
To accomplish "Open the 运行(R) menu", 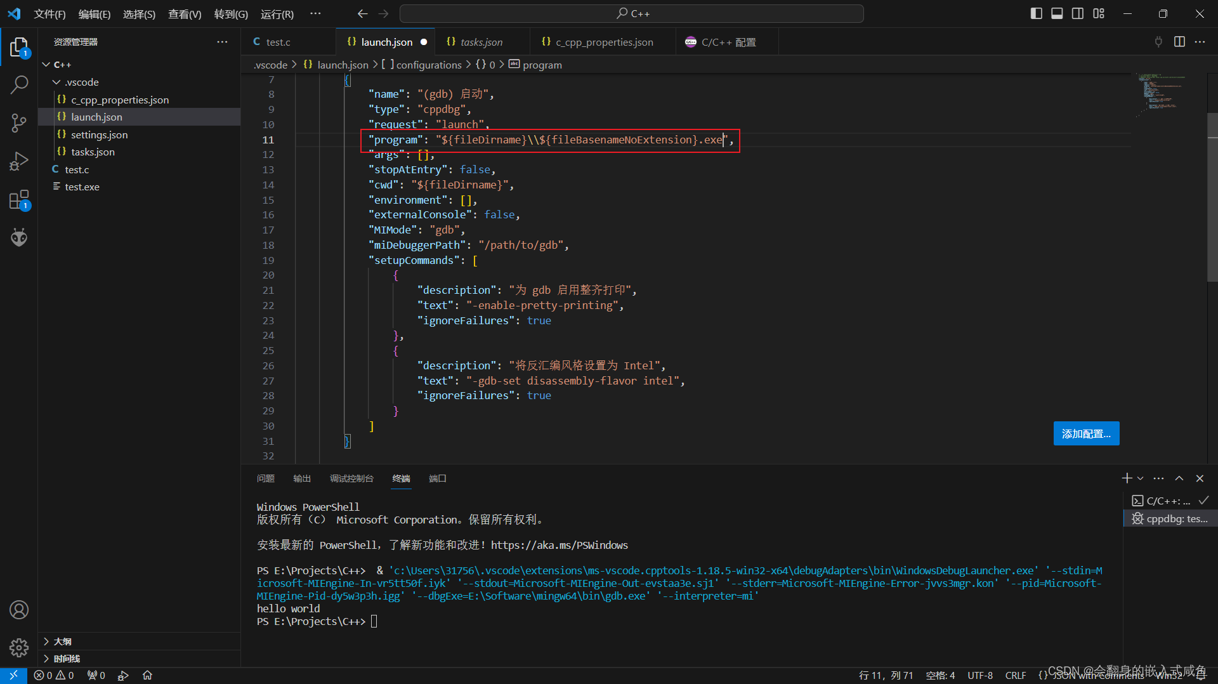I will [x=277, y=13].
